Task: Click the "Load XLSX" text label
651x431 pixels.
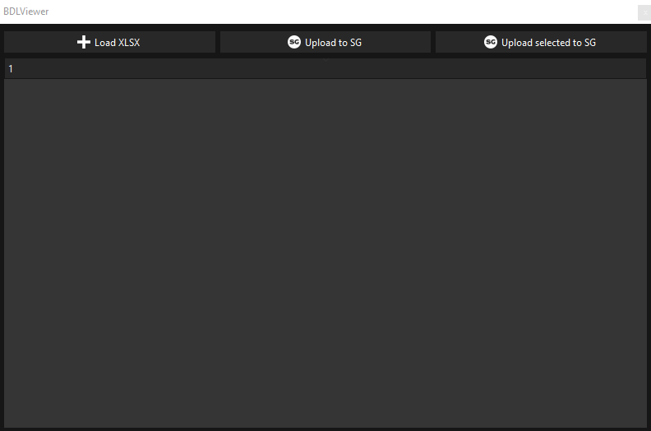Action: (117, 43)
